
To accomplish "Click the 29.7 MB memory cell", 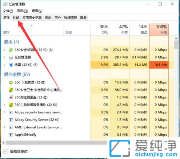I will point(120,57).
